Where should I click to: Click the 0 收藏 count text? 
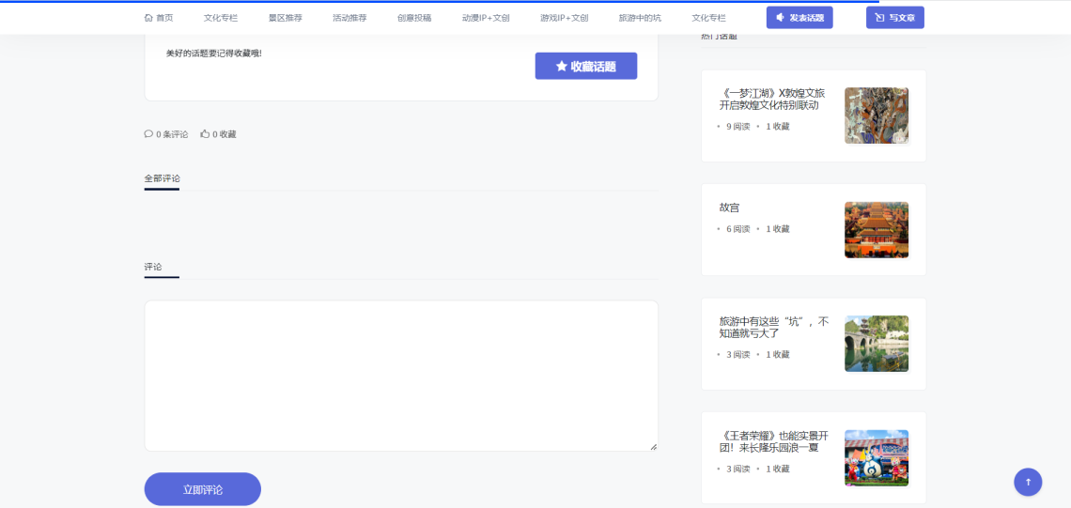pos(224,134)
